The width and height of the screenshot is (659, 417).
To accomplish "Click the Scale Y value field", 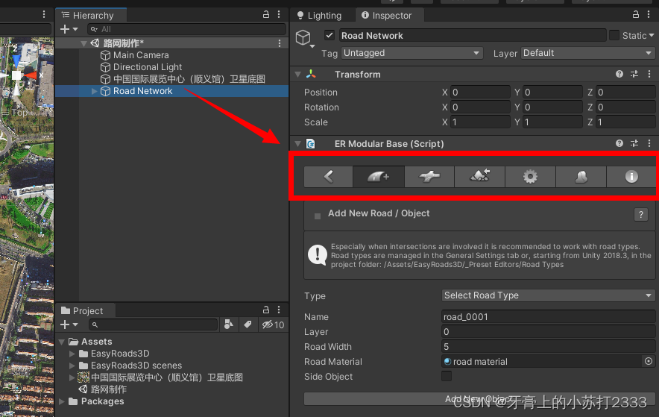I will coord(552,122).
